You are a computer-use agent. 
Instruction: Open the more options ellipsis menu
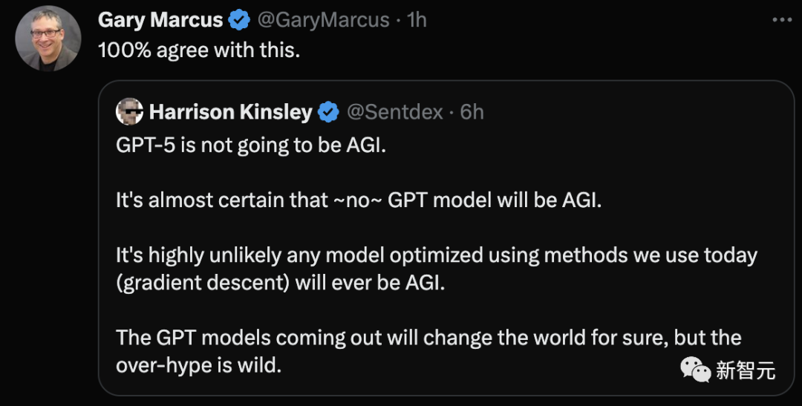click(x=782, y=20)
